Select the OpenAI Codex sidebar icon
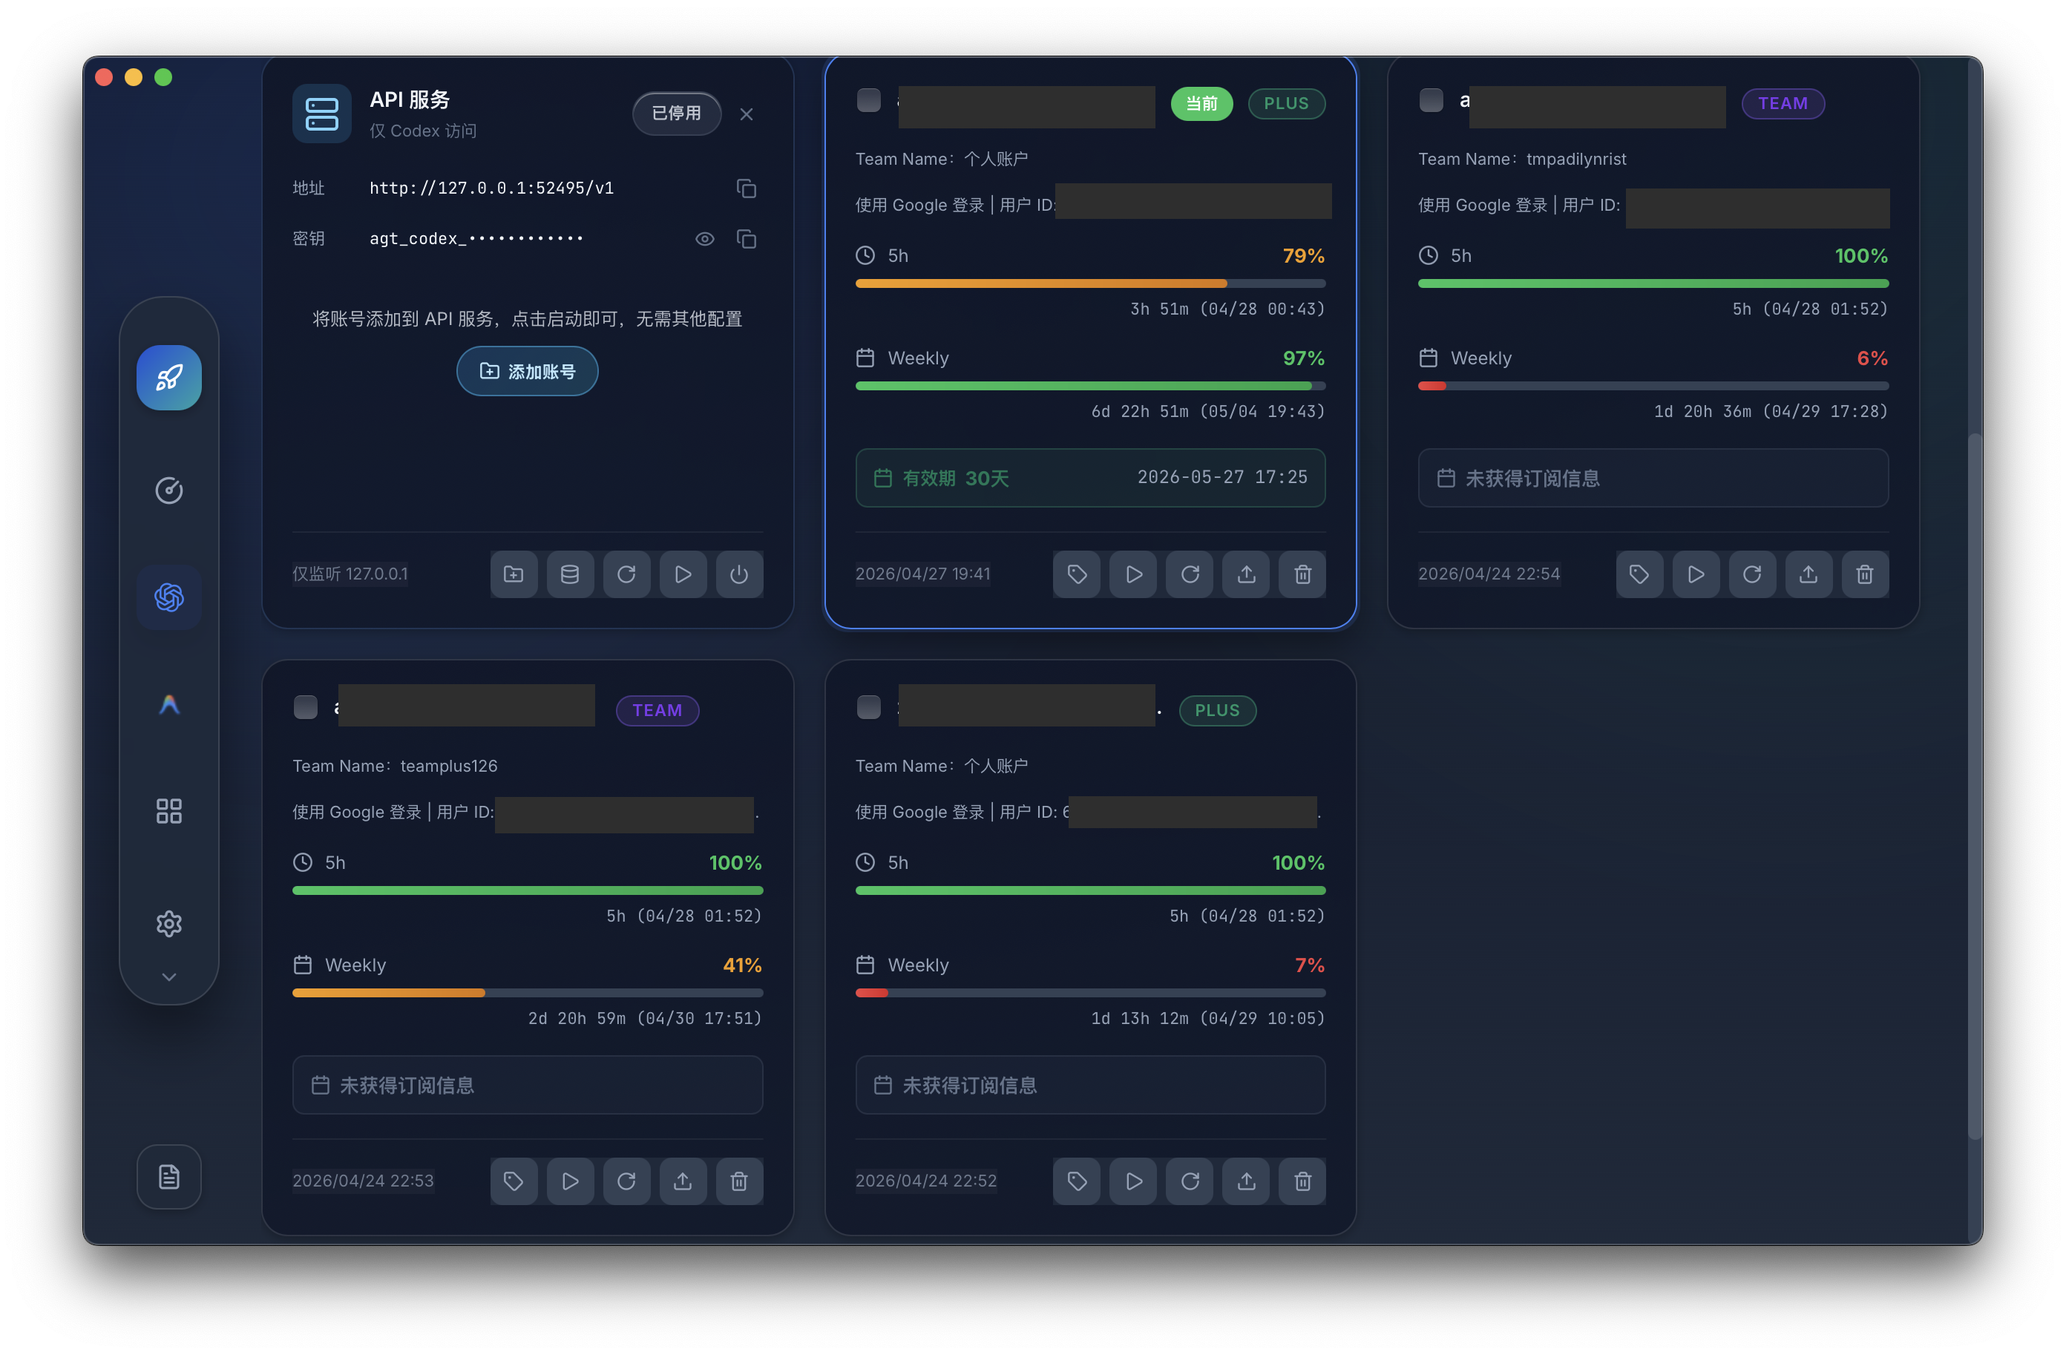 point(168,597)
